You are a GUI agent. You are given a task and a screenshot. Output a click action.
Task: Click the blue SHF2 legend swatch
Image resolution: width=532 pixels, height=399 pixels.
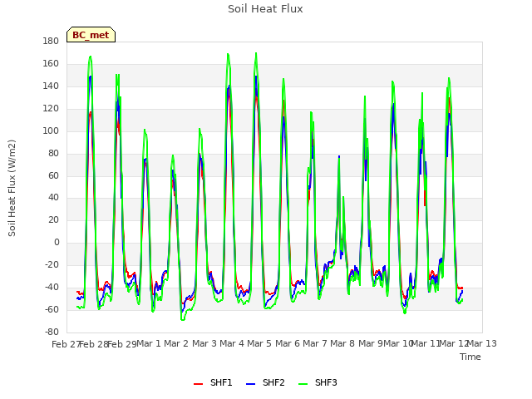point(250,384)
